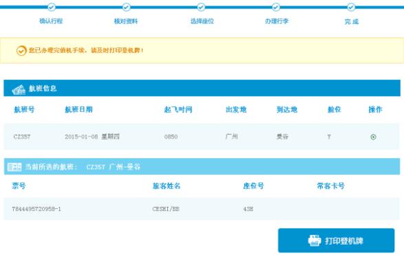
Task: Click the date 2015-01-08 星期四 cell
Action: pyautogui.click(x=92, y=137)
